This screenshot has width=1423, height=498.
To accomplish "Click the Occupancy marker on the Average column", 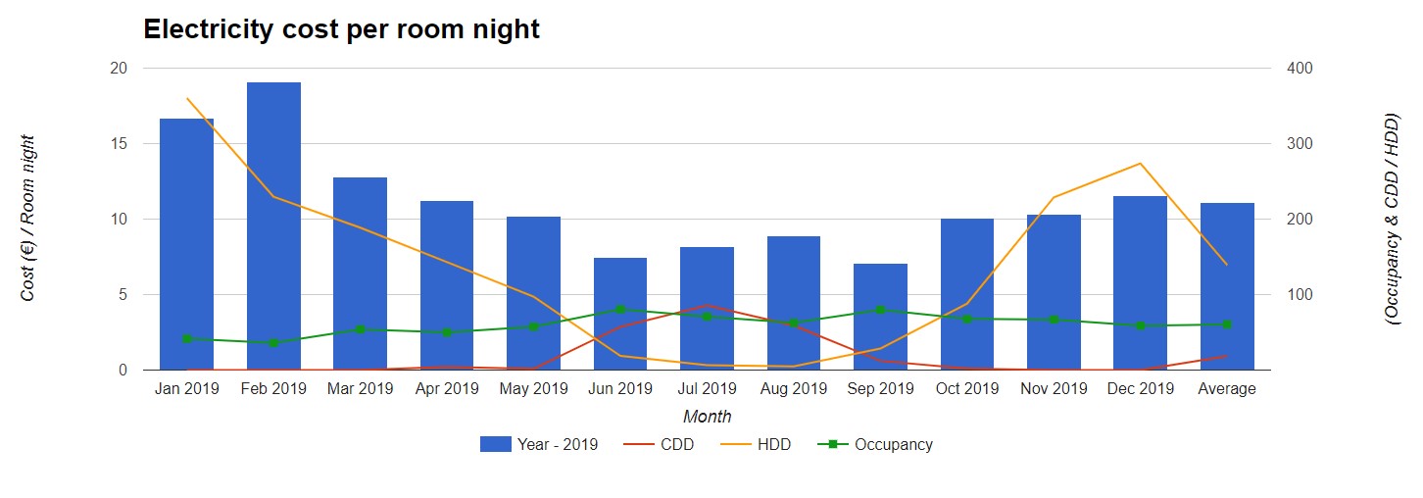I will pyautogui.click(x=1227, y=324).
